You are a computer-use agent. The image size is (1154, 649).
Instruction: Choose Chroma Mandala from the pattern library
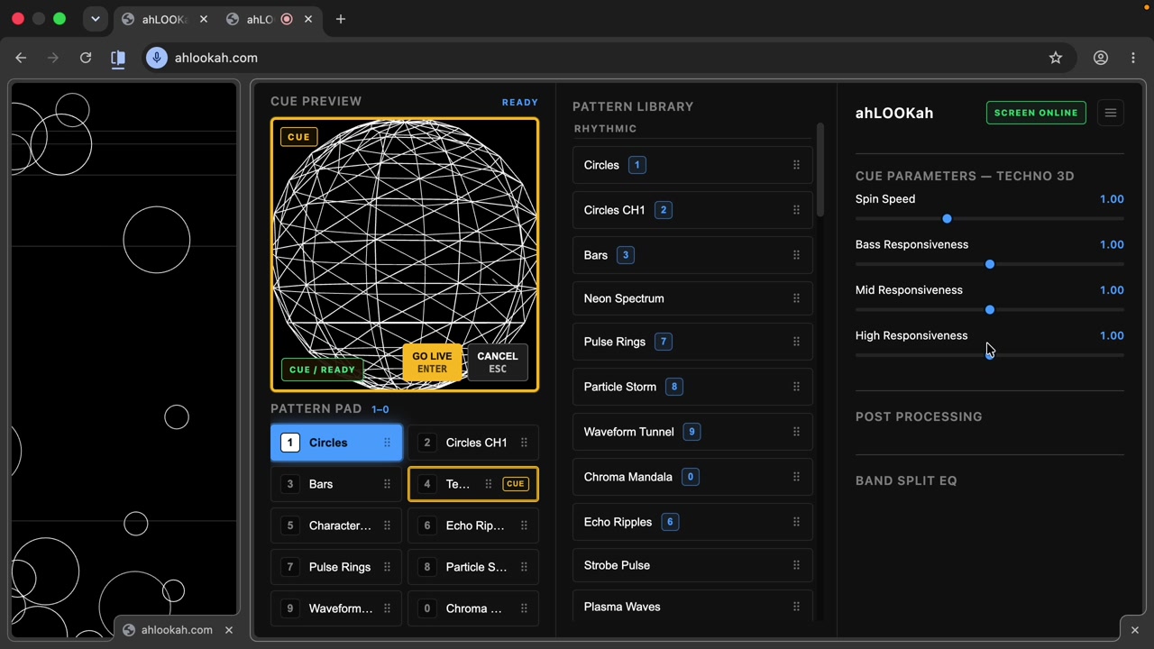692,477
